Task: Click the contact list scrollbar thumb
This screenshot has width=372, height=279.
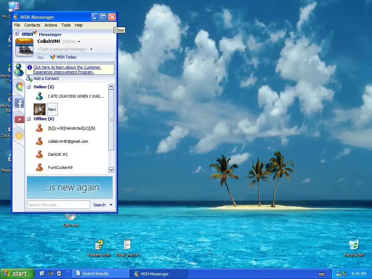Action: pos(111,120)
